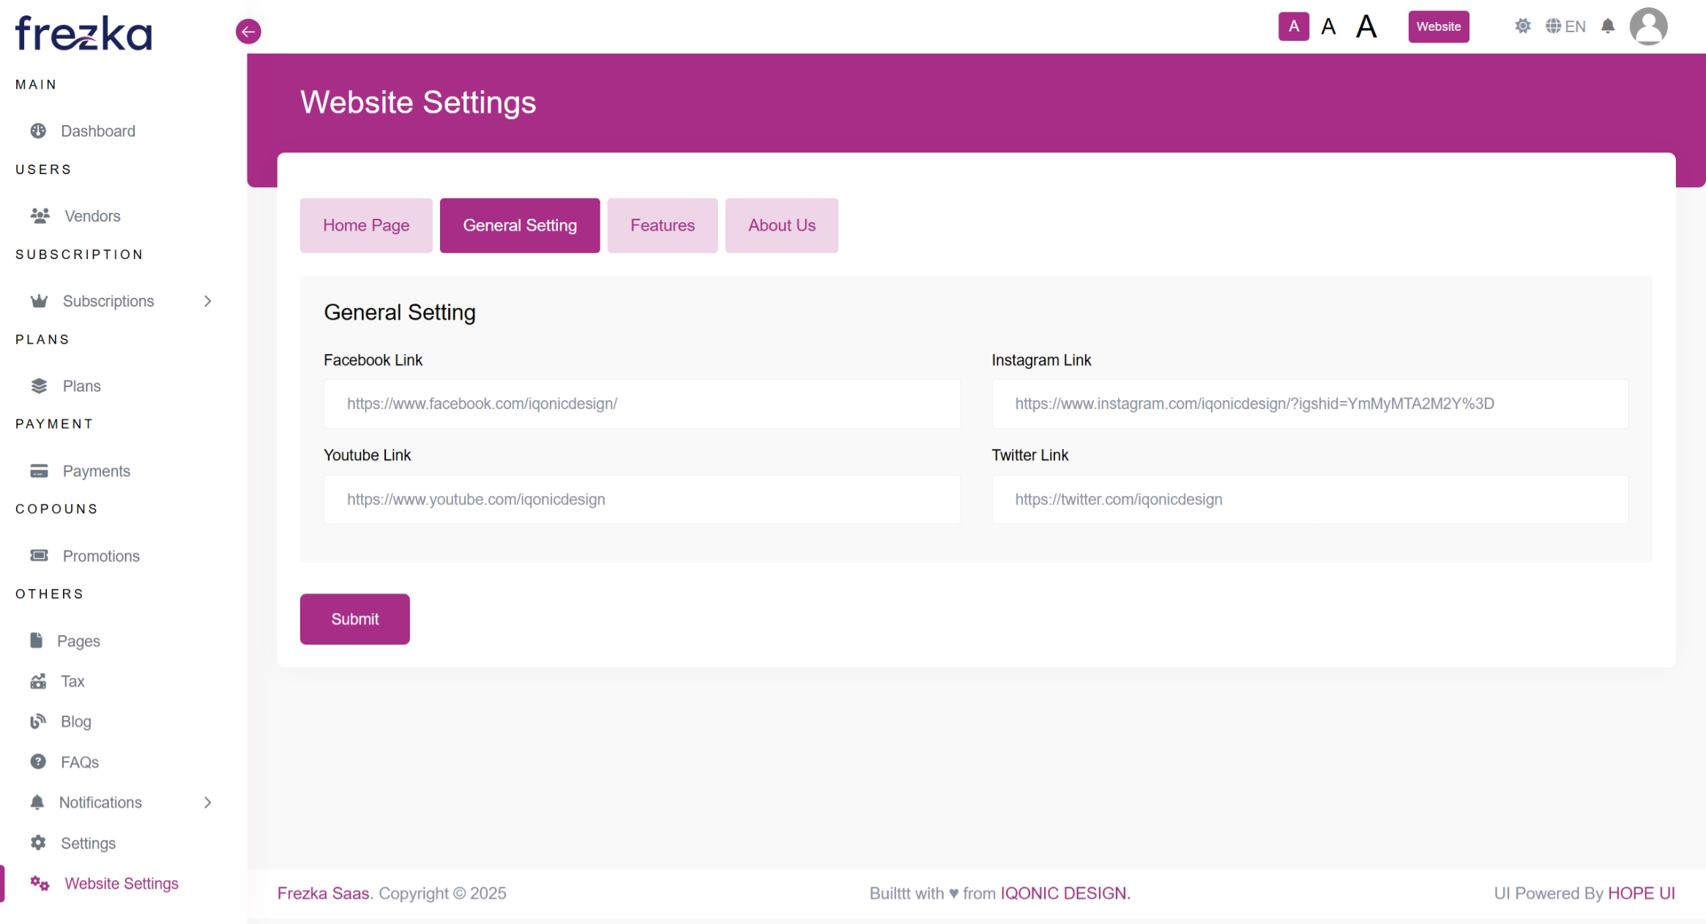Viewport: 1706px width, 924px height.
Task: Click the Facebook Link input field
Action: pyautogui.click(x=641, y=404)
